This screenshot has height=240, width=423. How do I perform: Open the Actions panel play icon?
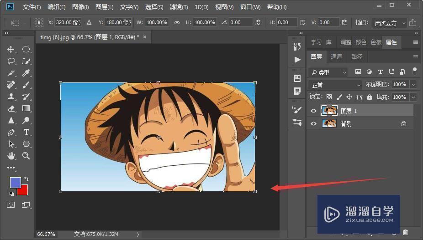coord(297,60)
